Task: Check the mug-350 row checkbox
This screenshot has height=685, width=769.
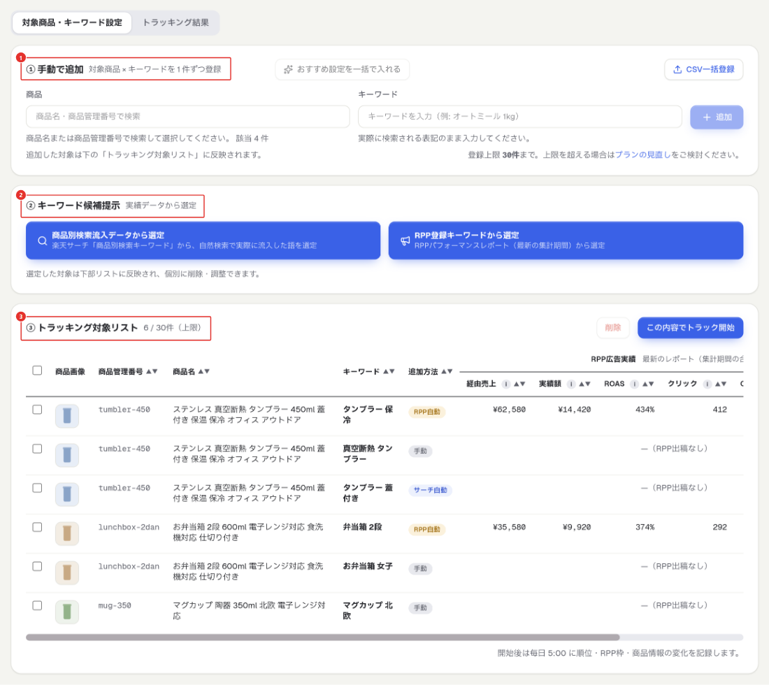Action: tap(37, 605)
